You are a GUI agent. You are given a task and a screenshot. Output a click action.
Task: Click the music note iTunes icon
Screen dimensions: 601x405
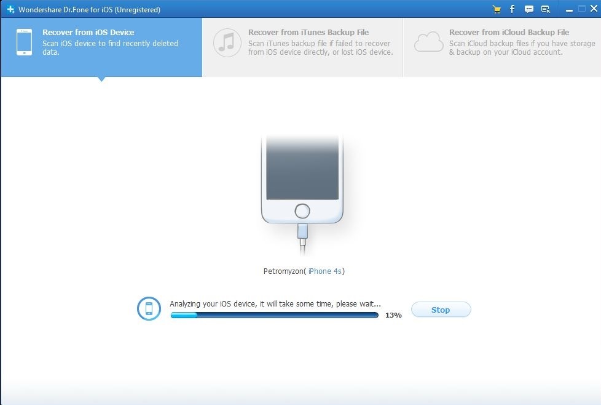tap(227, 42)
